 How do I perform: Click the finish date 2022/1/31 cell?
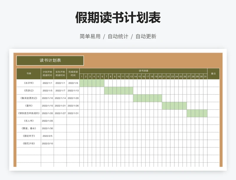73,113
